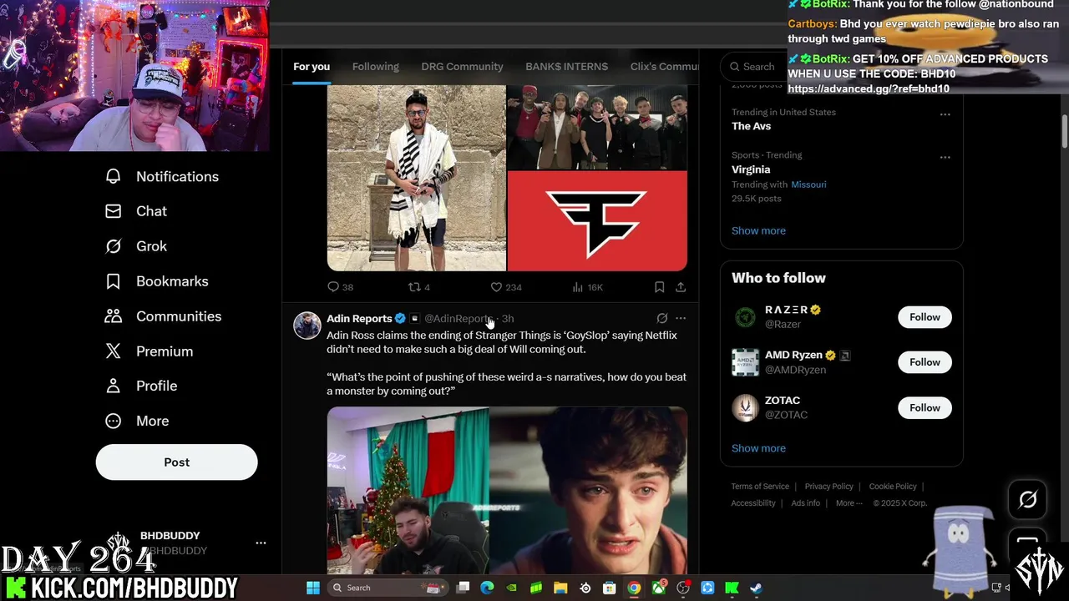1069x601 pixels.
Task: Expand the footer More dropdown
Action: tap(850, 503)
